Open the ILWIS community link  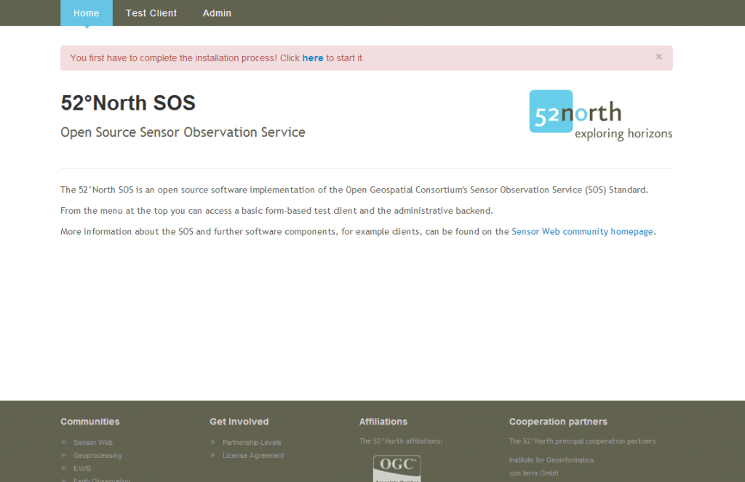click(82, 468)
